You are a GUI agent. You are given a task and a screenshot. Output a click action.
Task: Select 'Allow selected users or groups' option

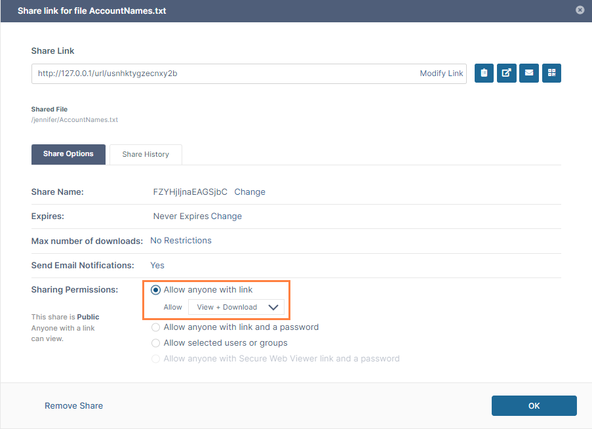[156, 342]
